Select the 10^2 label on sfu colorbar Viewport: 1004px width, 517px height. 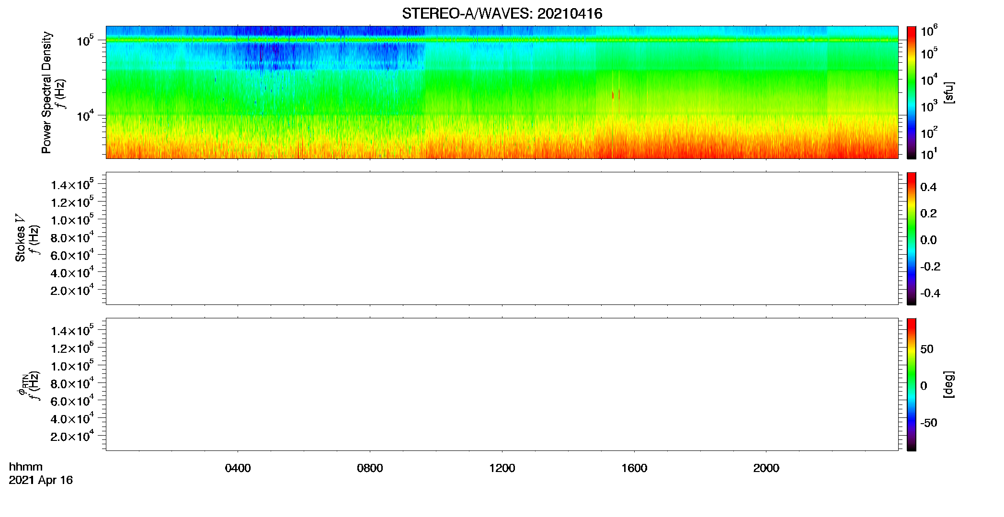(x=929, y=133)
